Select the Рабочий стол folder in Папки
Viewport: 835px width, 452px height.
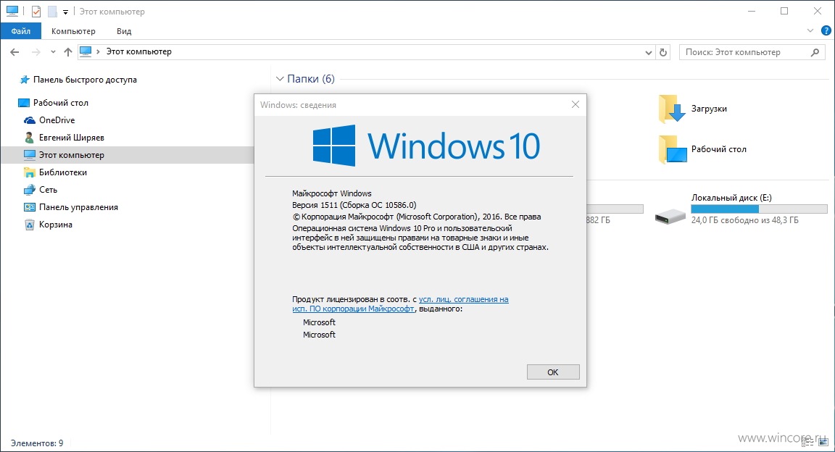(702, 149)
